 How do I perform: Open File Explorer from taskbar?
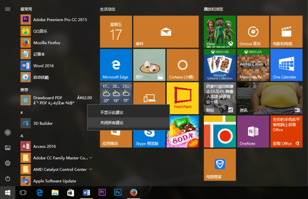coord(55,193)
